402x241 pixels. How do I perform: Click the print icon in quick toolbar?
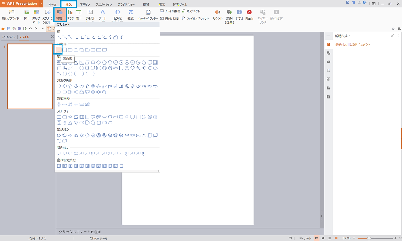click(19, 28)
